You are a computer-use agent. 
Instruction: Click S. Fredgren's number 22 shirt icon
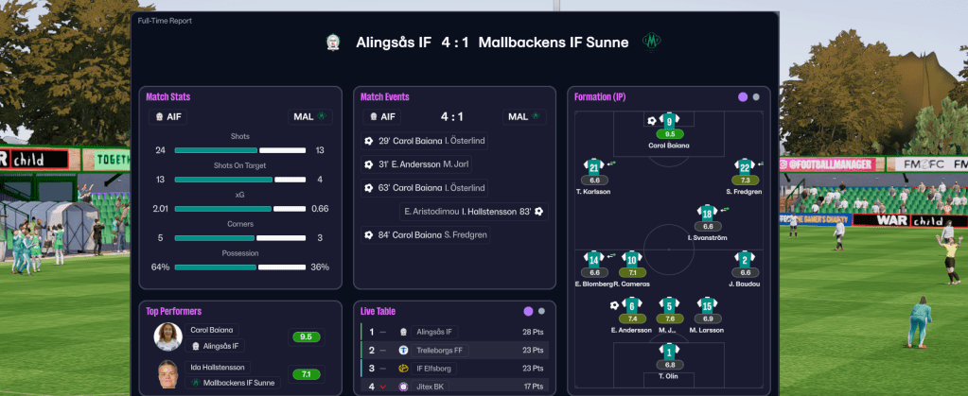745,166
